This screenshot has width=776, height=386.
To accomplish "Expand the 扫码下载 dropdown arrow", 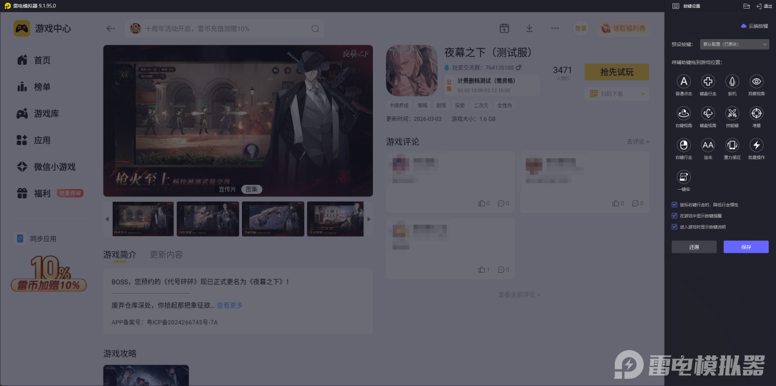I will tap(643, 94).
